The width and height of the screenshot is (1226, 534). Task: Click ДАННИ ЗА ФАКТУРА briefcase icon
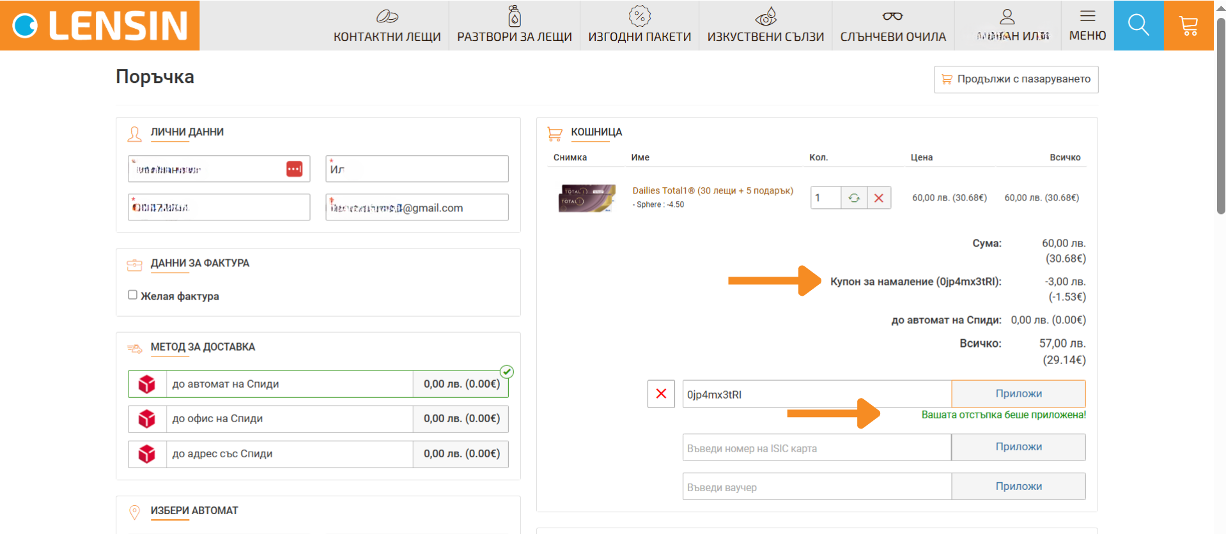(134, 264)
